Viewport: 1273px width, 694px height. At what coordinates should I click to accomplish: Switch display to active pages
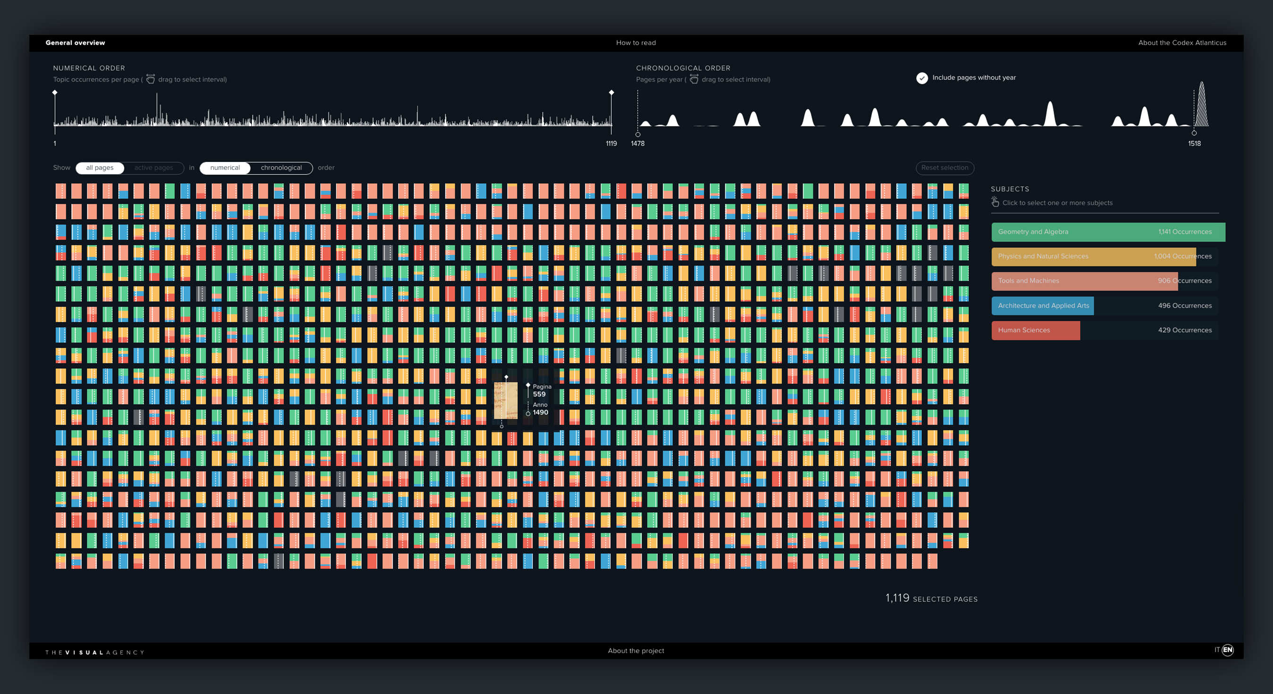[x=153, y=168]
